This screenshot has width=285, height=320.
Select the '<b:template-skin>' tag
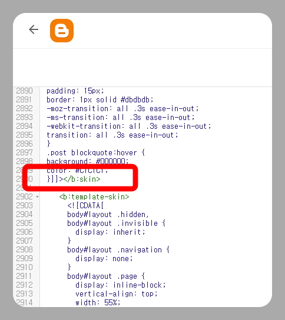[94, 196]
